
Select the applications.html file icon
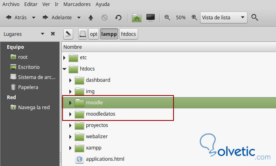click(x=79, y=159)
